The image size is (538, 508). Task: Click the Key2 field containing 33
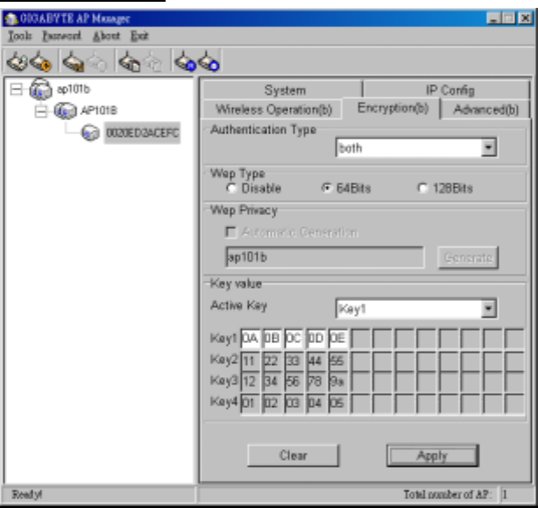294,361
